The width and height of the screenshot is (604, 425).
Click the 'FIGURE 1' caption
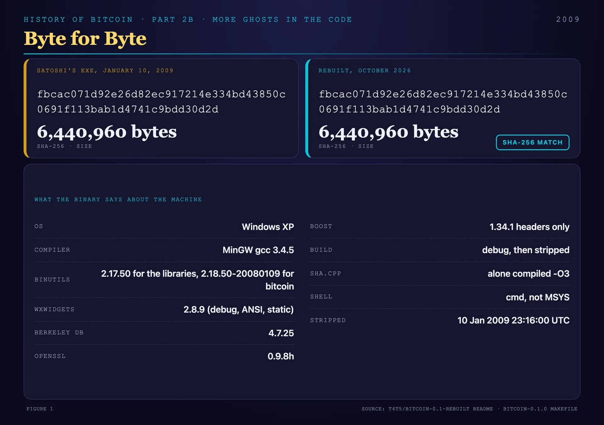pos(40,409)
